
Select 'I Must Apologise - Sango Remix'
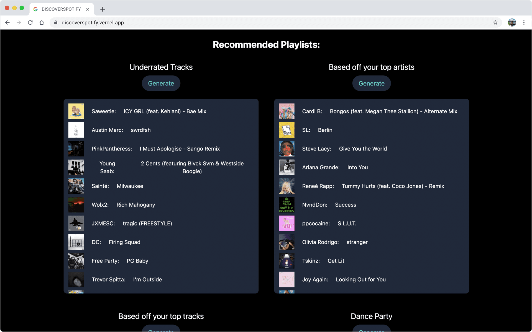click(x=180, y=149)
